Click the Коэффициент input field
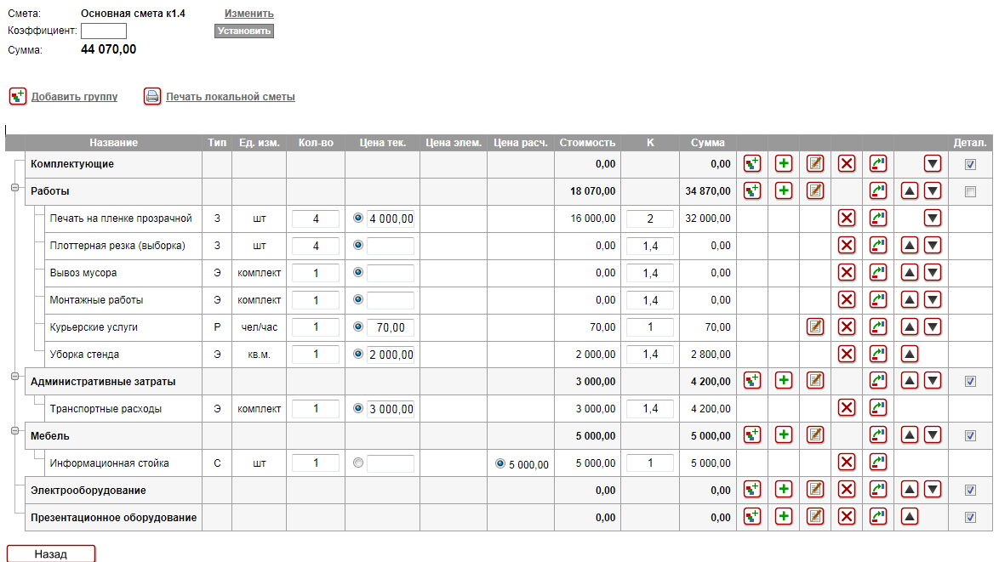This screenshot has height=562, width=999. pyautogui.click(x=104, y=31)
